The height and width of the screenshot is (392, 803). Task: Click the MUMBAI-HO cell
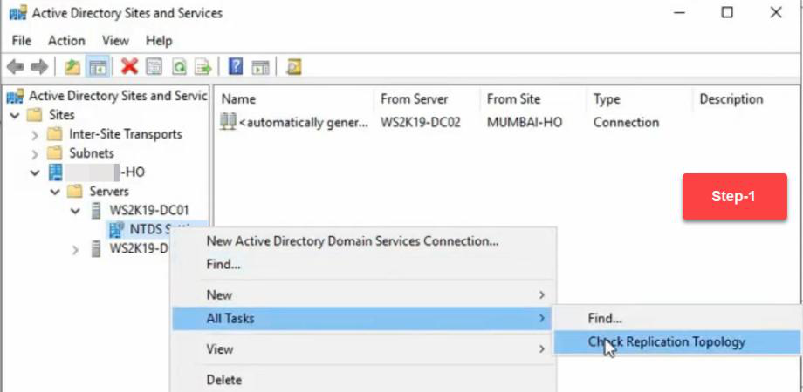[x=525, y=123]
